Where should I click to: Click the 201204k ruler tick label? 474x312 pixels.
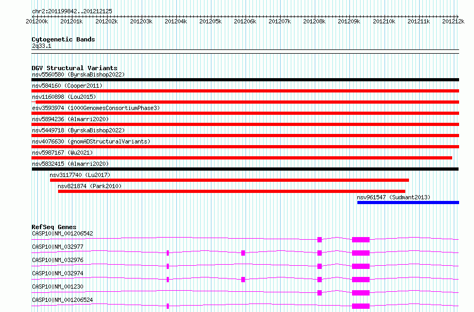pyautogui.click(x=176, y=21)
